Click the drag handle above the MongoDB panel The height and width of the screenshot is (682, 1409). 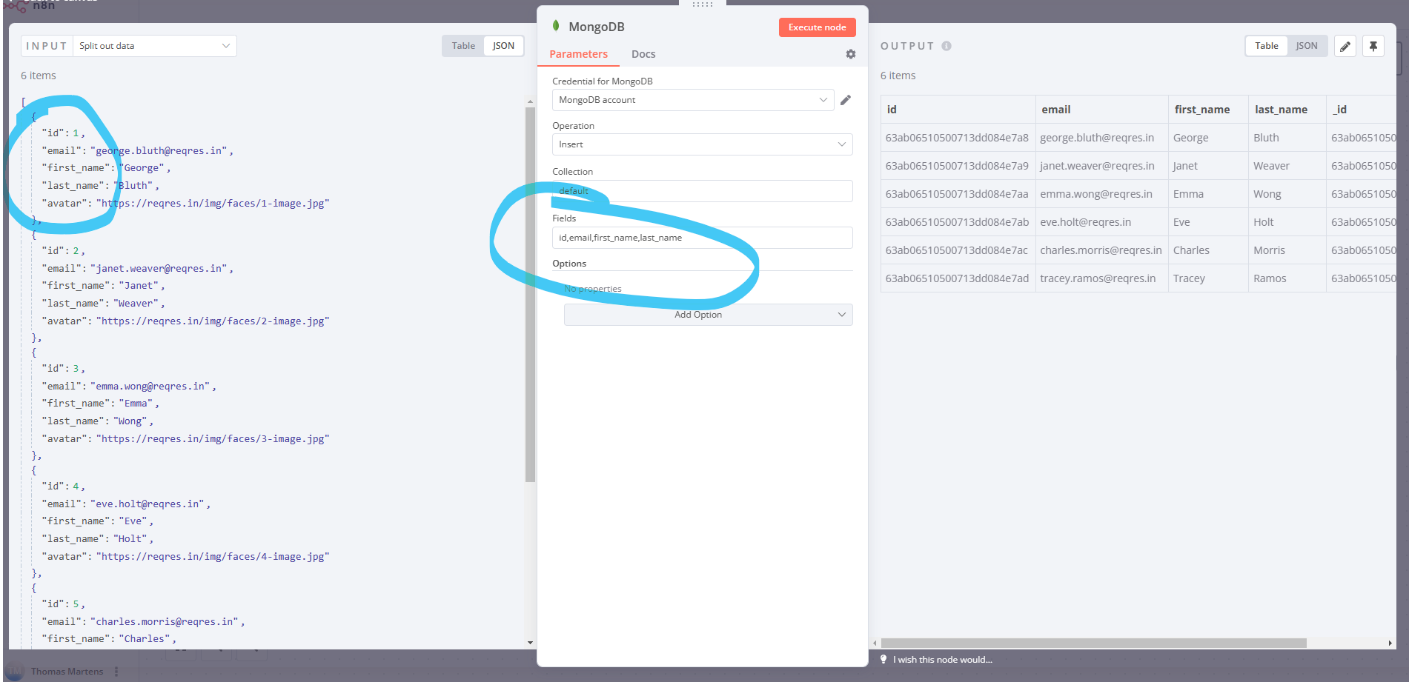coord(703,4)
